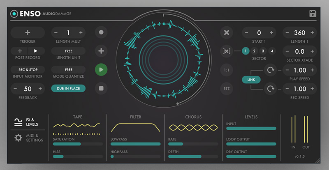This screenshot has width=329, height=170.
Task: Click the clear loop X button
Action: (x=227, y=33)
